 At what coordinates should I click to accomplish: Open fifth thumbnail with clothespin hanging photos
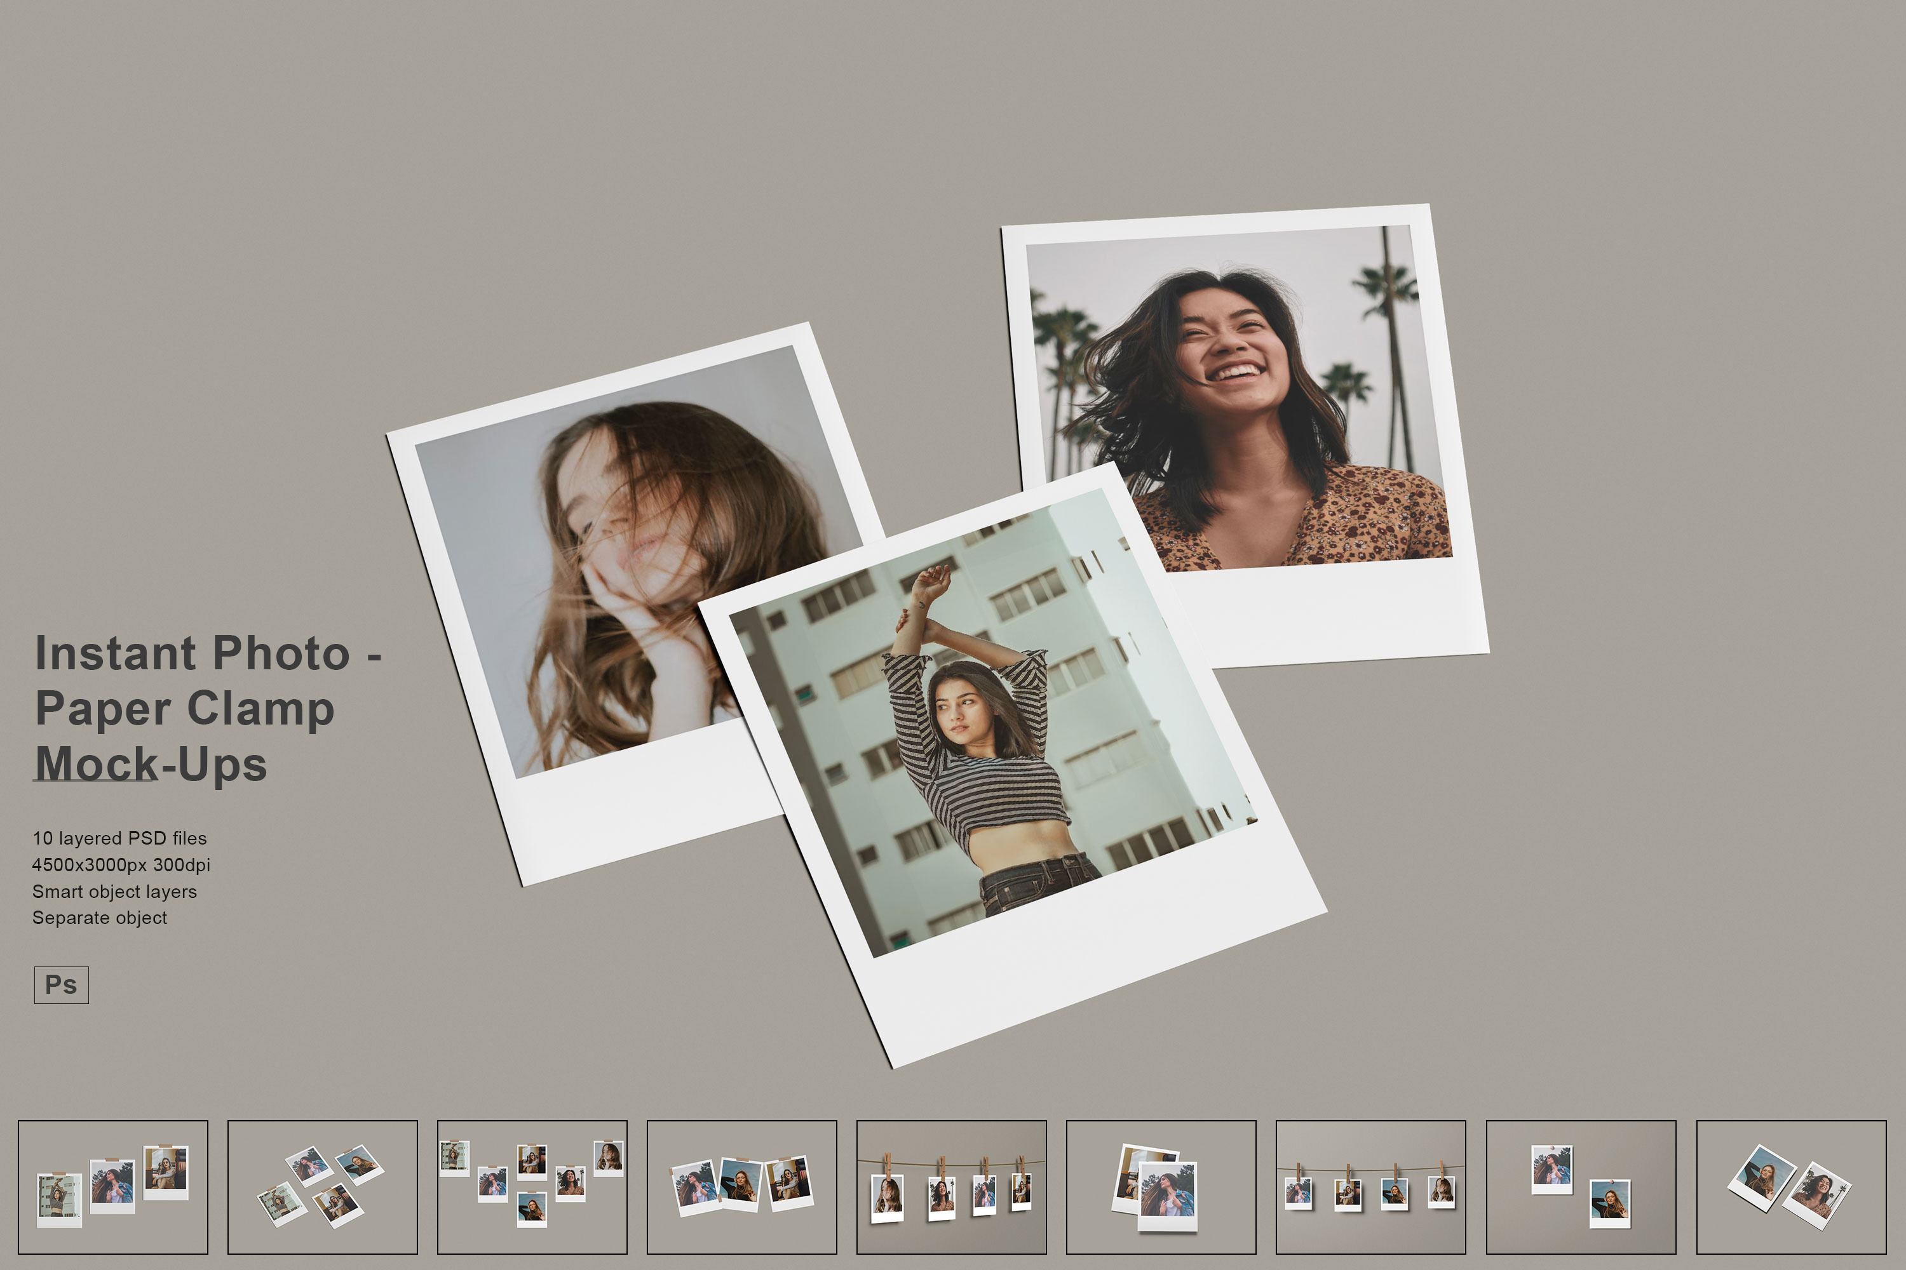click(951, 1187)
